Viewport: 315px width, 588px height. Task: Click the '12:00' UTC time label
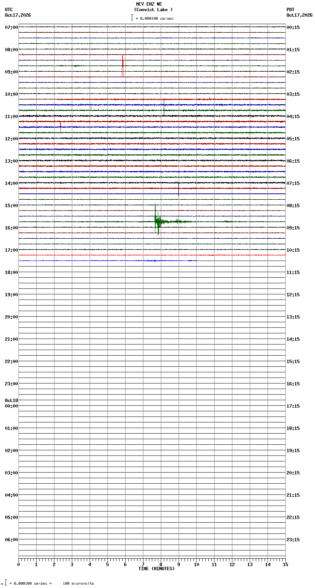pos(11,139)
